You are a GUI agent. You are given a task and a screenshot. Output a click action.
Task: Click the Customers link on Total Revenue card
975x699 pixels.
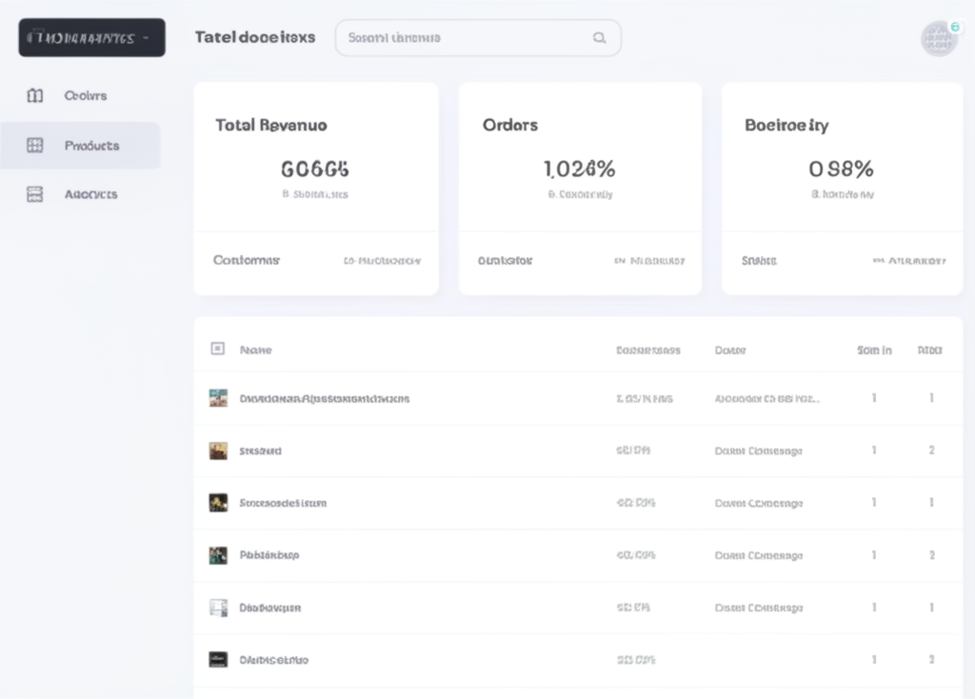click(246, 259)
